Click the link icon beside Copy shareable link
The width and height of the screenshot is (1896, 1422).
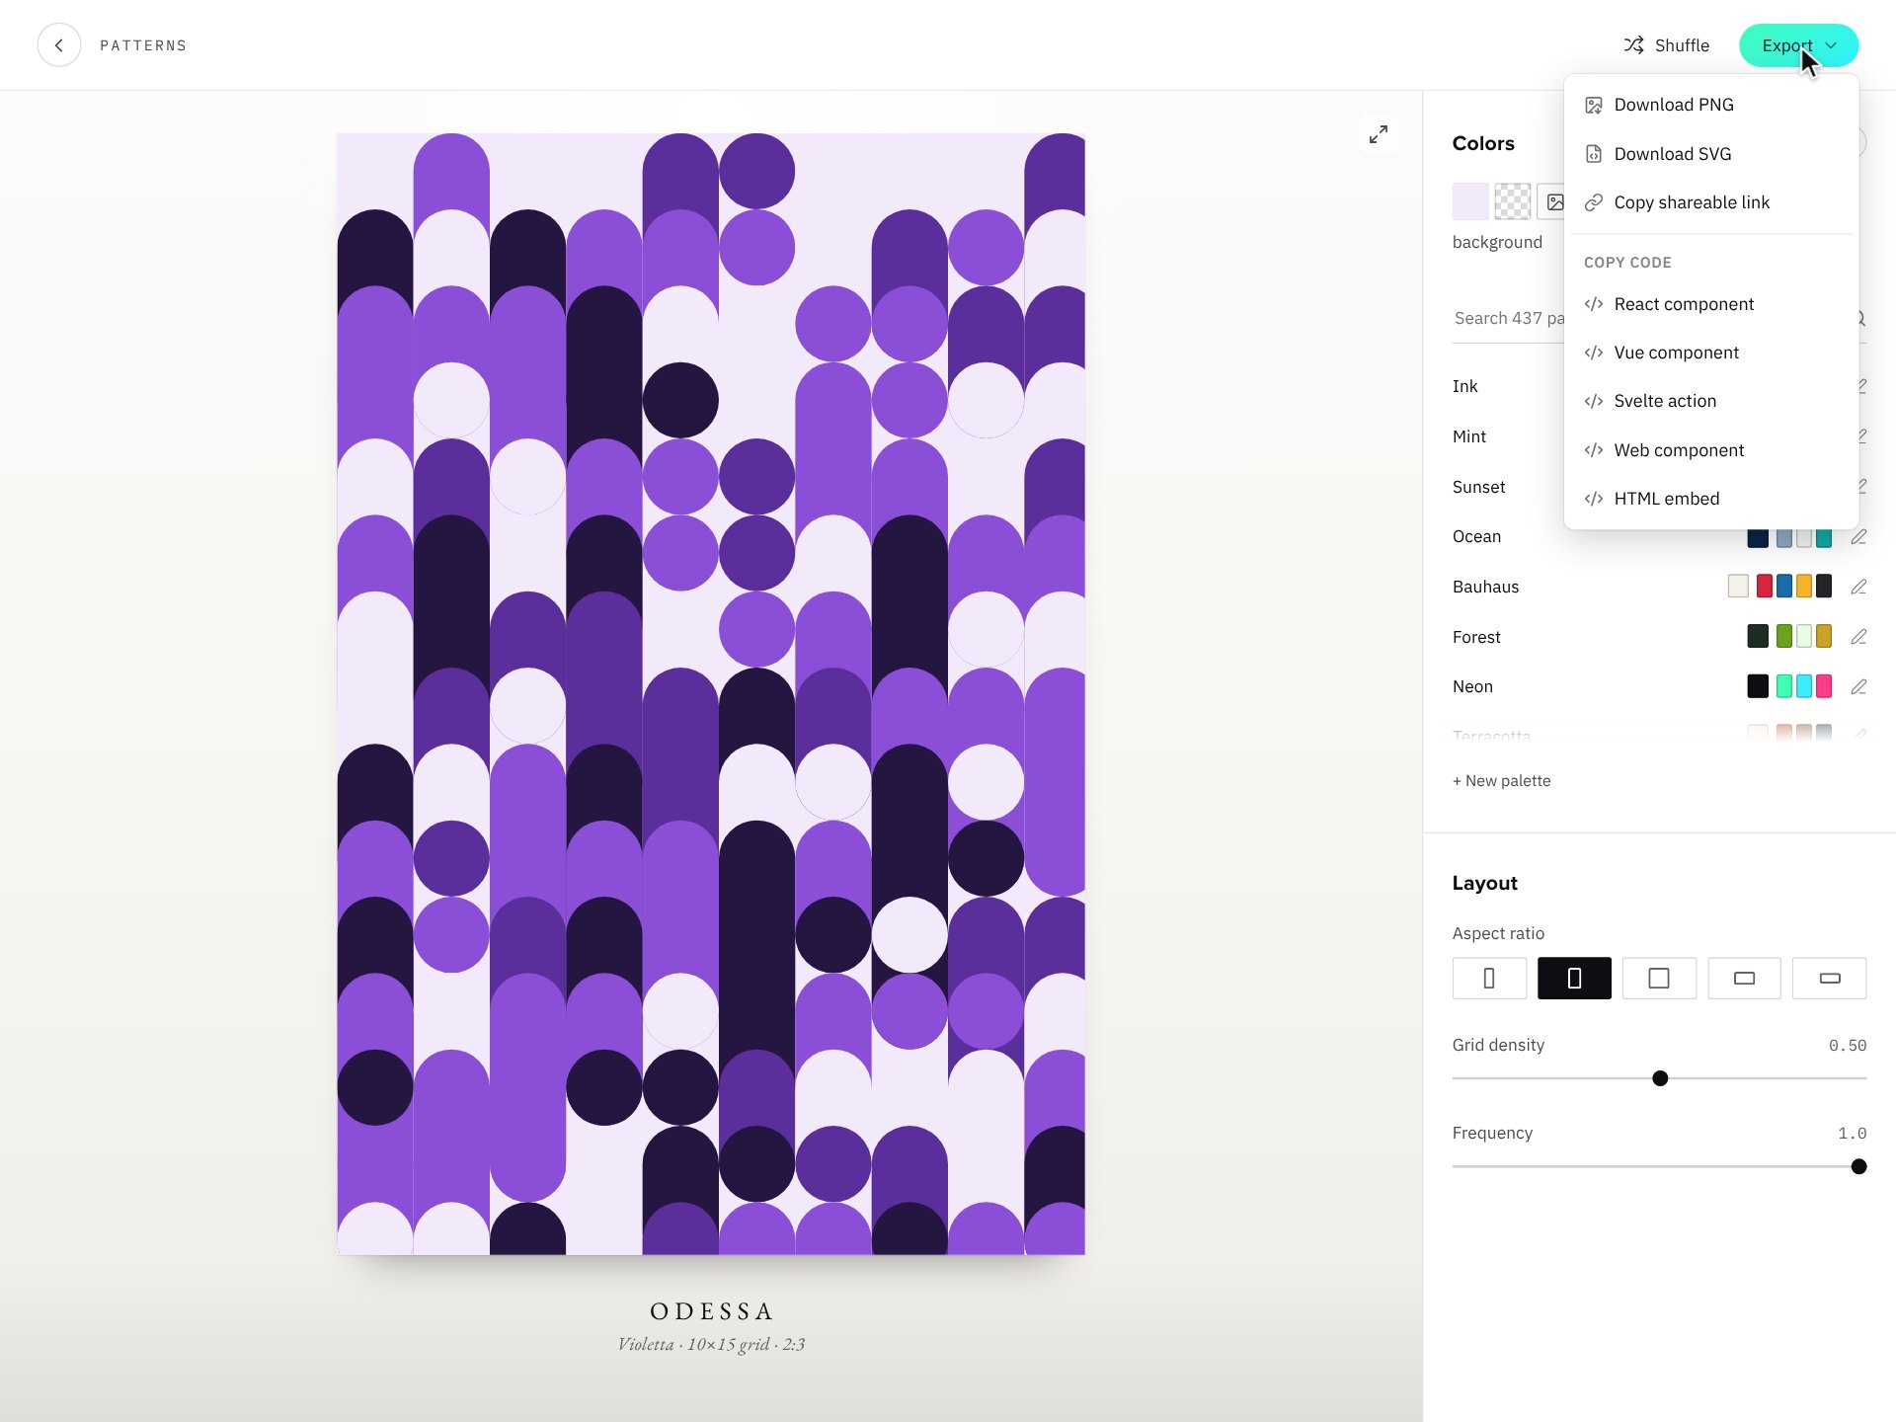(x=1593, y=202)
